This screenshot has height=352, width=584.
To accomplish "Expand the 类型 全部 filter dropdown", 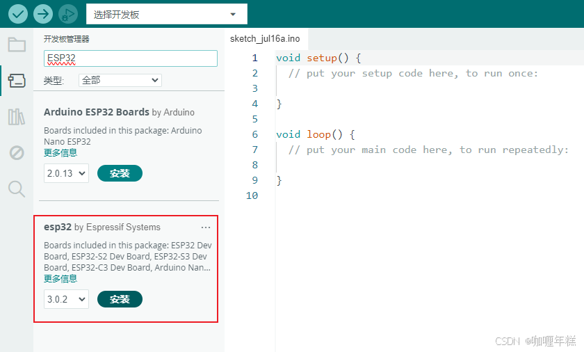I will pyautogui.click(x=120, y=80).
